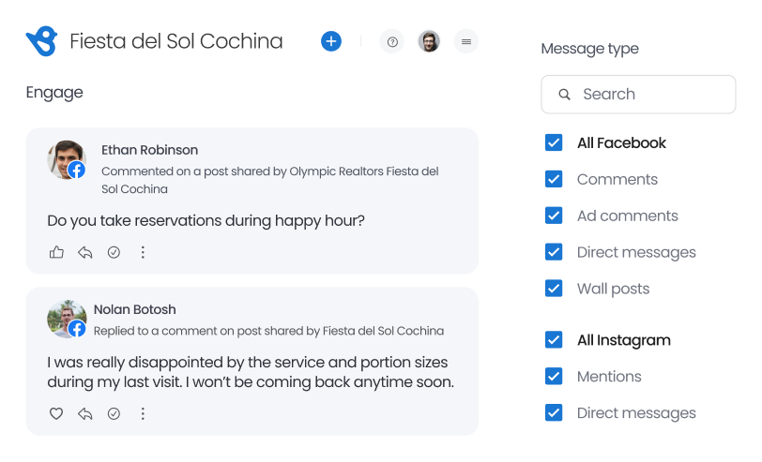
Task: Reply to Ethan Robinson's comment
Action: click(85, 252)
